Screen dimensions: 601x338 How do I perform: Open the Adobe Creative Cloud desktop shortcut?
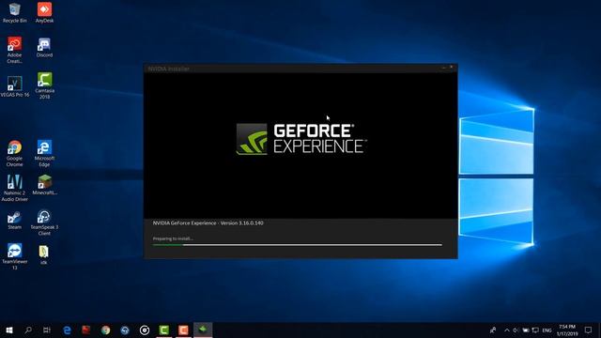pos(15,50)
